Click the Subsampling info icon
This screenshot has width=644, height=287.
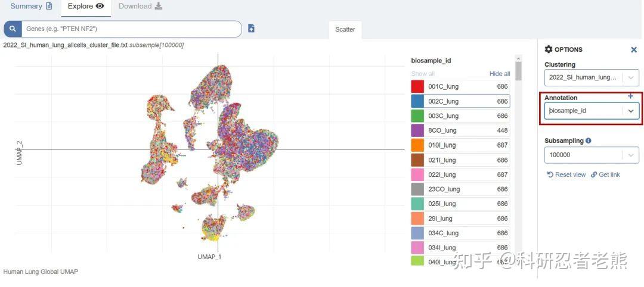(589, 141)
